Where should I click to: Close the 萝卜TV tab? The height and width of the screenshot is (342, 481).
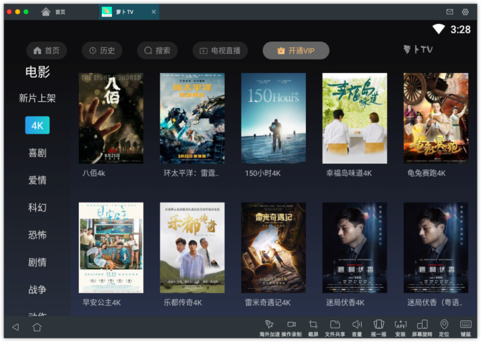(154, 12)
